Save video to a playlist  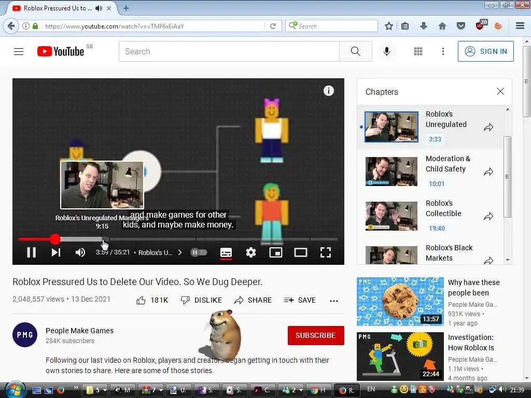click(x=300, y=300)
